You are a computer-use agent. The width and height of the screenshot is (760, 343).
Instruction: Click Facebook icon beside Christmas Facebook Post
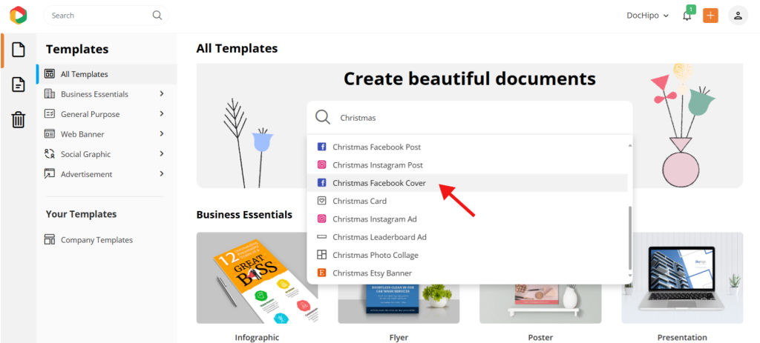(x=321, y=147)
